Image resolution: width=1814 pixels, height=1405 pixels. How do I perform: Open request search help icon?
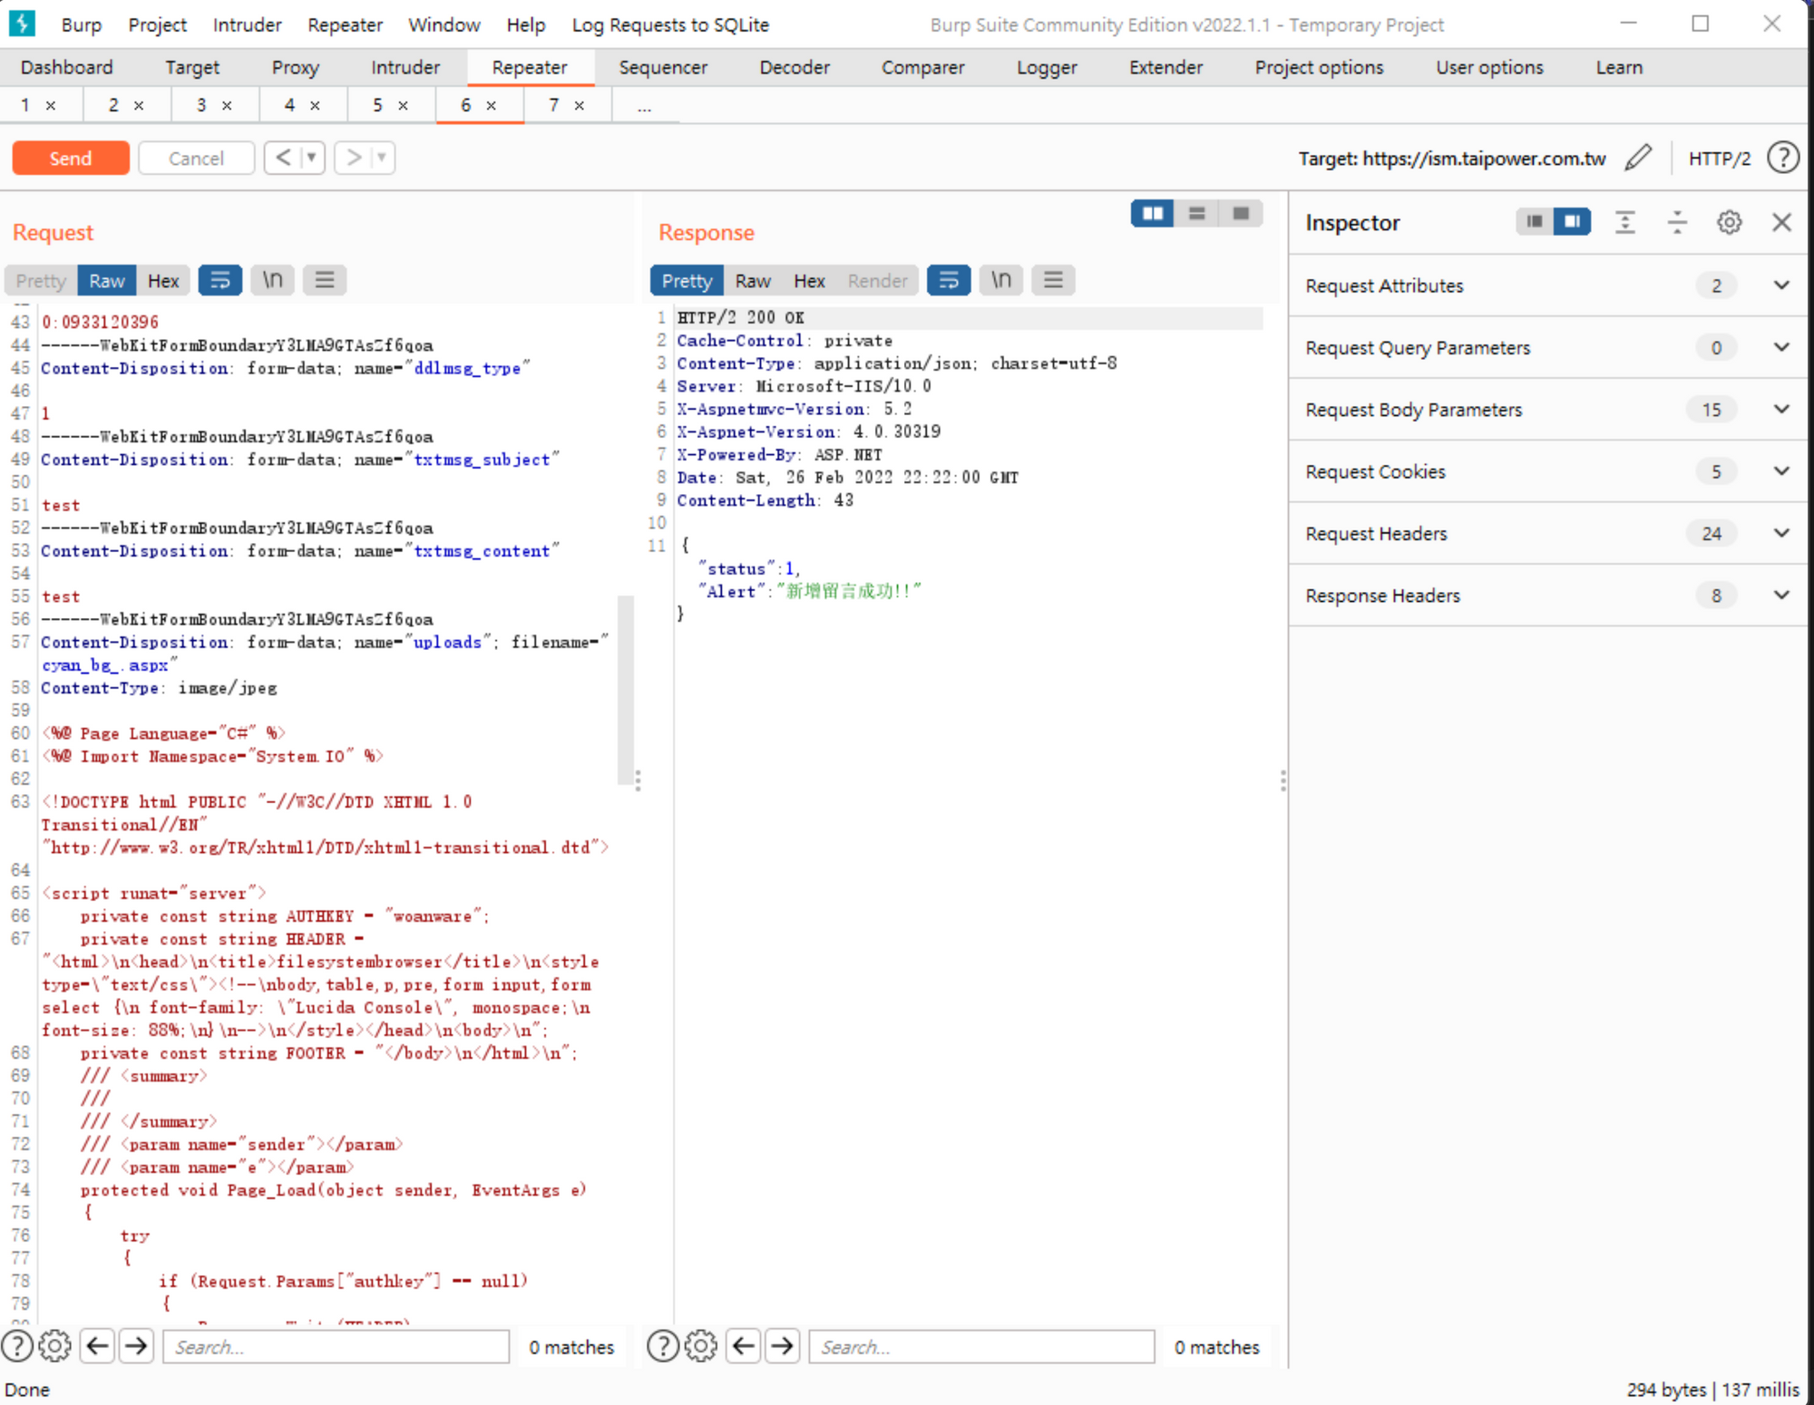pyautogui.click(x=17, y=1346)
